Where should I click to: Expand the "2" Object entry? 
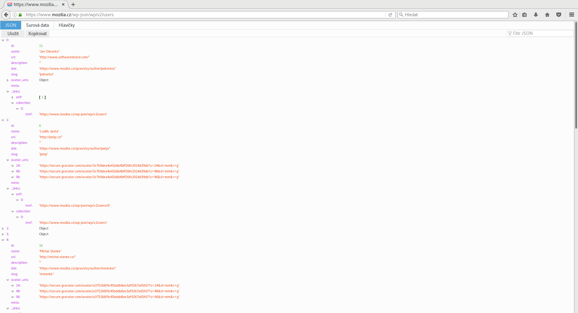coord(2,228)
